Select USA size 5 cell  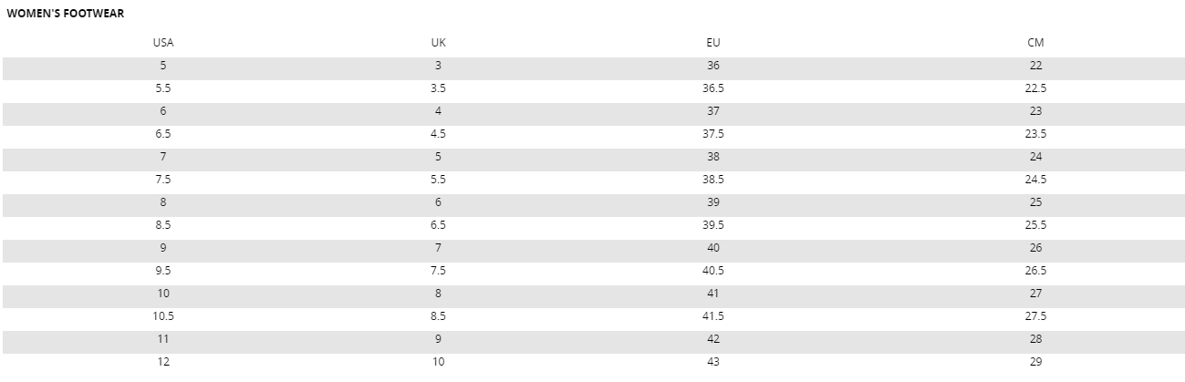coord(163,66)
